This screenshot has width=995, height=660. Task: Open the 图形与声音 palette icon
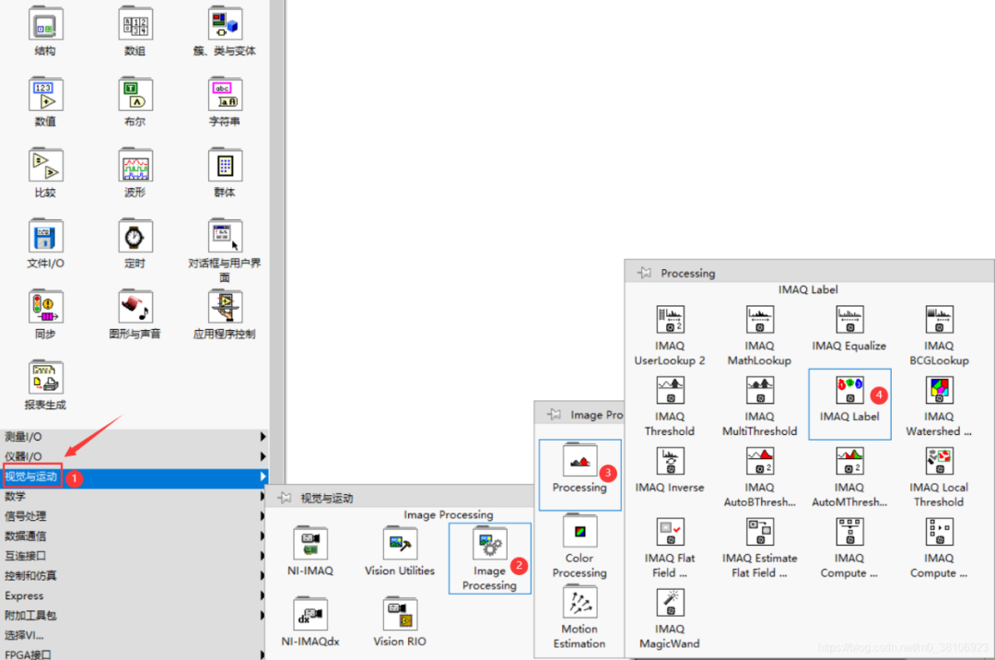pos(135,307)
